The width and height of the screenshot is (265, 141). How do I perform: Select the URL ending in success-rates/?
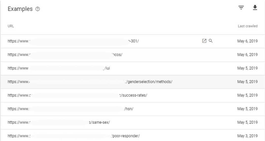(x=77, y=95)
